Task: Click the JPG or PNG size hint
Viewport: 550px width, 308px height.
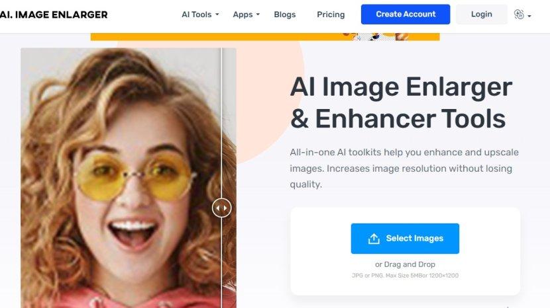Action: (x=405, y=275)
